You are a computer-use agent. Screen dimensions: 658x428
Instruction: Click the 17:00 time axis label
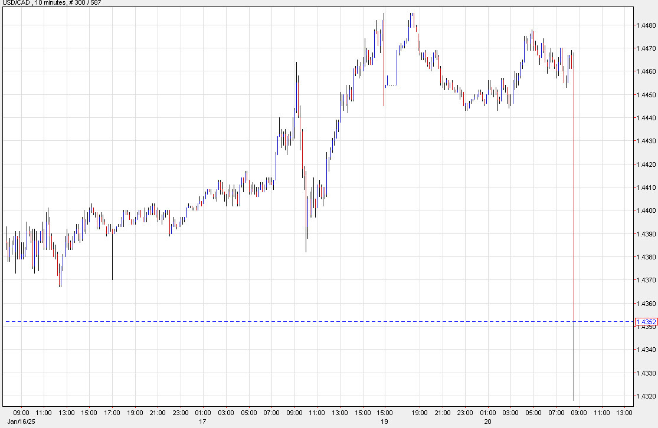(x=112, y=413)
